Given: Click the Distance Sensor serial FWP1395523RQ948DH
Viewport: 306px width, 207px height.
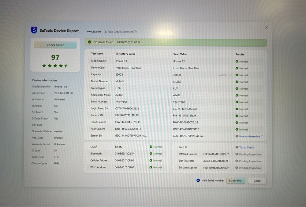Looking at the screenshot, I should point(216,168).
